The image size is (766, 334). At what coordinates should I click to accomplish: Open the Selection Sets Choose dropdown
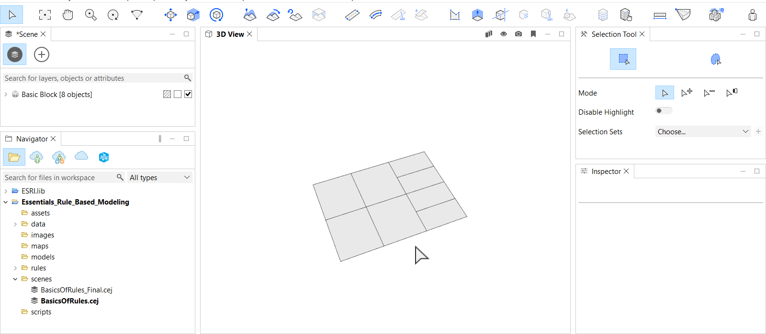point(702,131)
